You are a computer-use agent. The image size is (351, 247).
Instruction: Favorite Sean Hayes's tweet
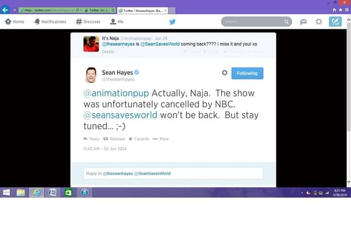pyautogui.click(x=139, y=139)
